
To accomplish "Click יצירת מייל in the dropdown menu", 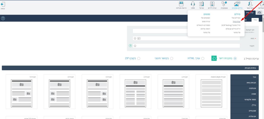I will click(x=237, y=22).
